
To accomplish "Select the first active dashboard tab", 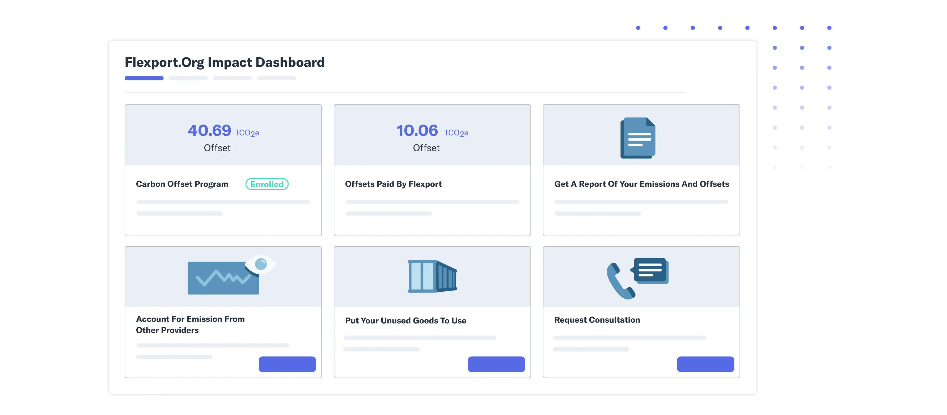I will pyautogui.click(x=144, y=78).
